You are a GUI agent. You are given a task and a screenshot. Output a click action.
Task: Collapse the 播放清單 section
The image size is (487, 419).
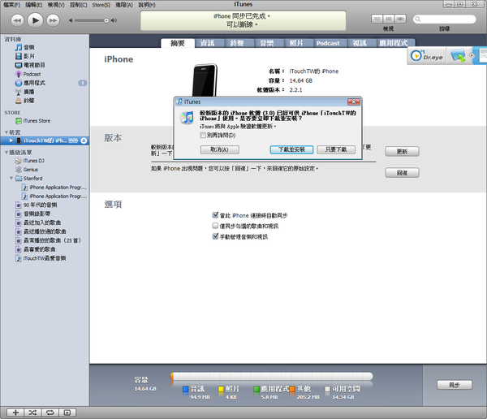point(6,153)
